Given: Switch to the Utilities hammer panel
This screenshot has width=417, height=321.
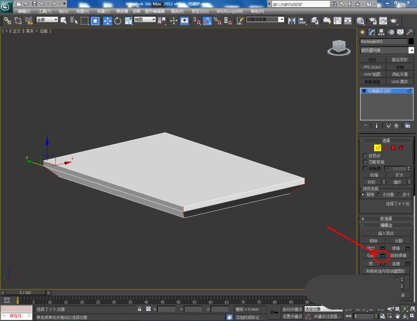Looking at the screenshot, I should point(410,32).
